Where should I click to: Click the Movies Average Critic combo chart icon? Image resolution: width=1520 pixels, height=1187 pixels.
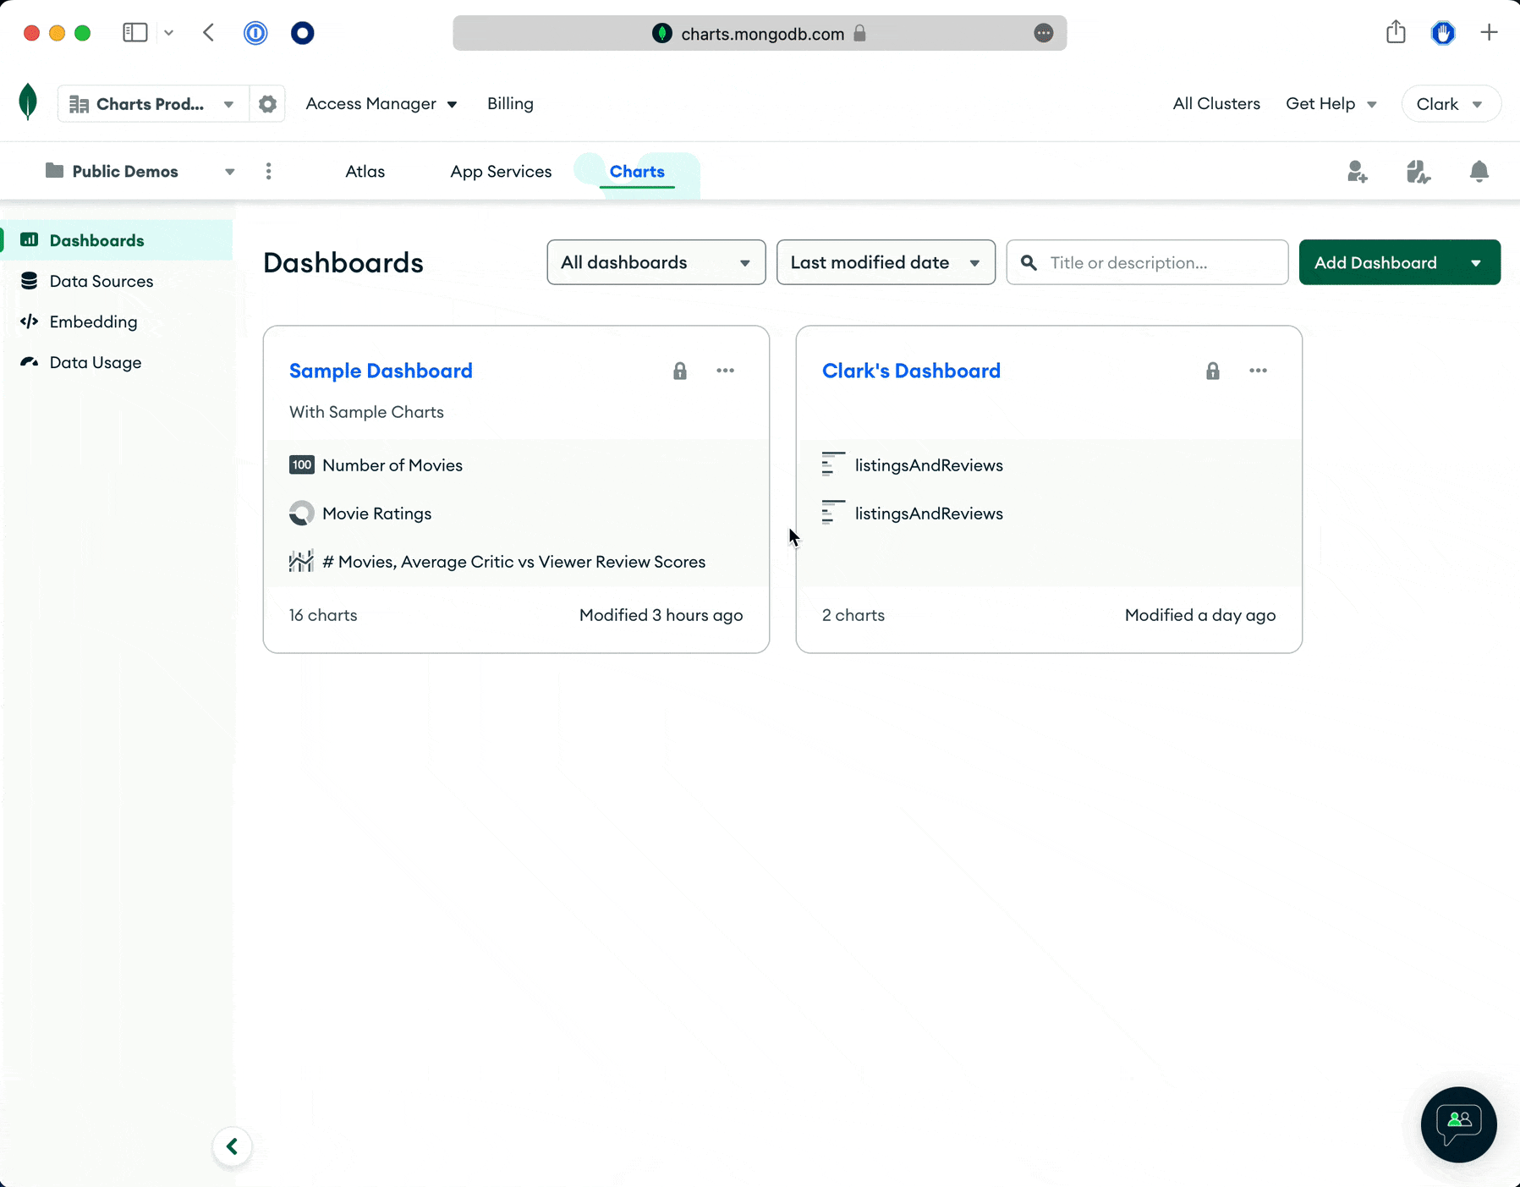tap(302, 562)
